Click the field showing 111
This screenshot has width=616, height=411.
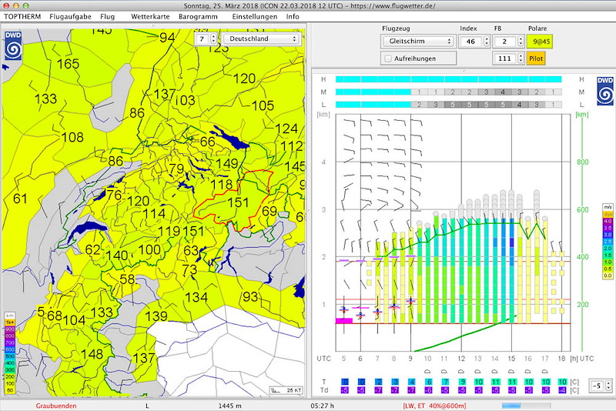coord(505,58)
